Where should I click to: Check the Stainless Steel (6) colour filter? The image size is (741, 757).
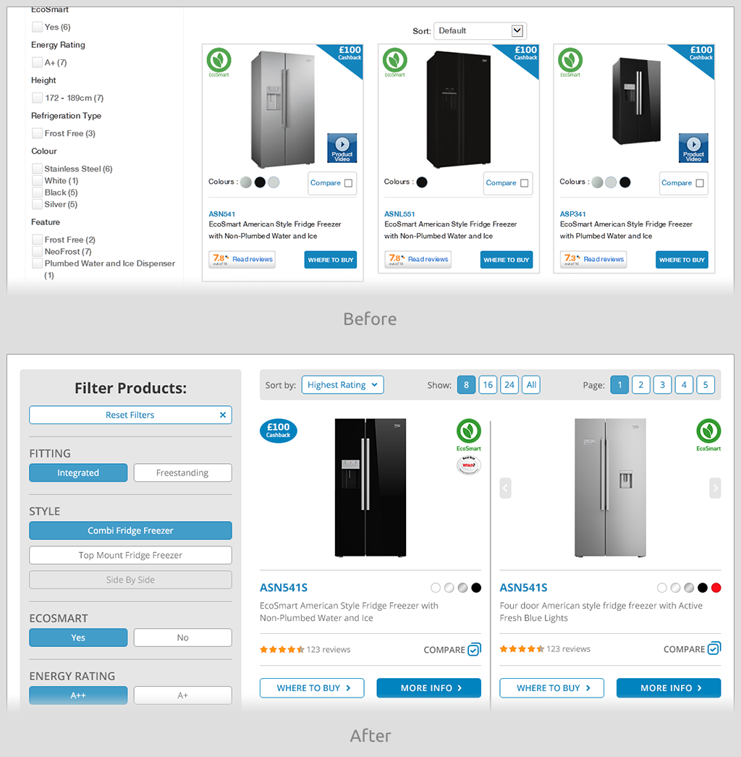pyautogui.click(x=37, y=169)
